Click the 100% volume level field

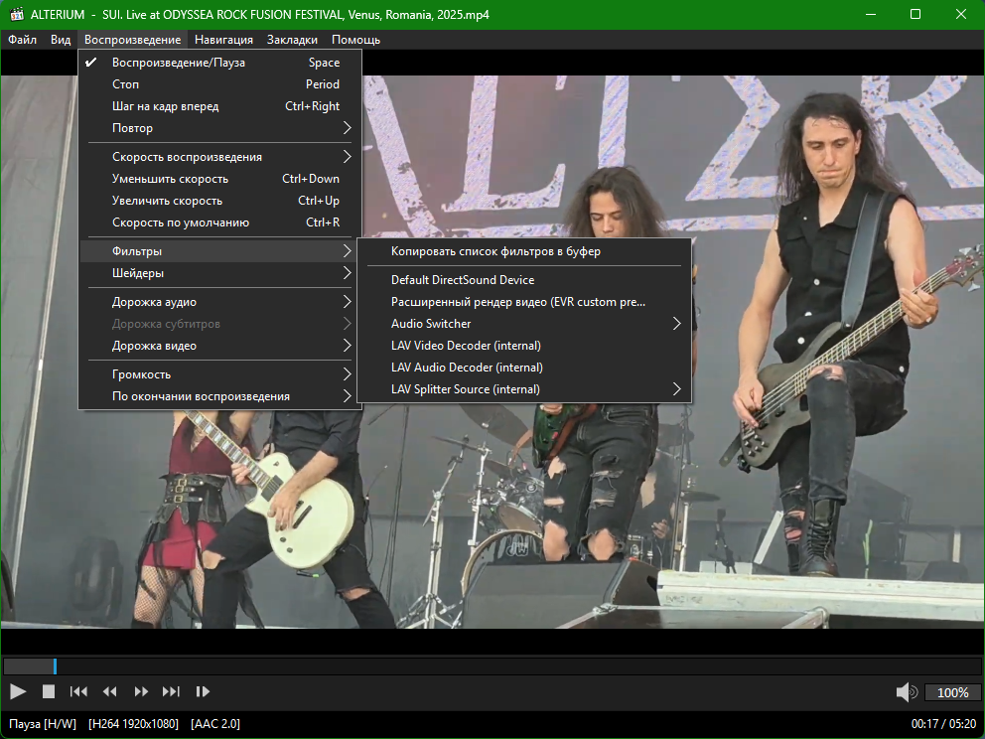[952, 692]
